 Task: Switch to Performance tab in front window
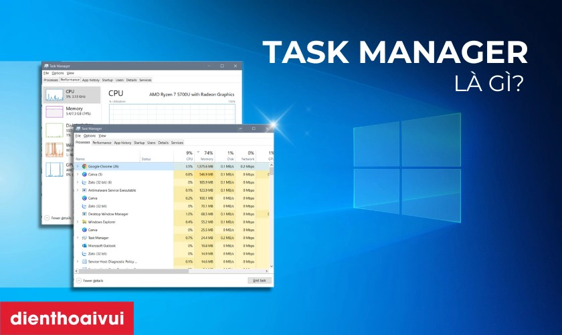102,143
